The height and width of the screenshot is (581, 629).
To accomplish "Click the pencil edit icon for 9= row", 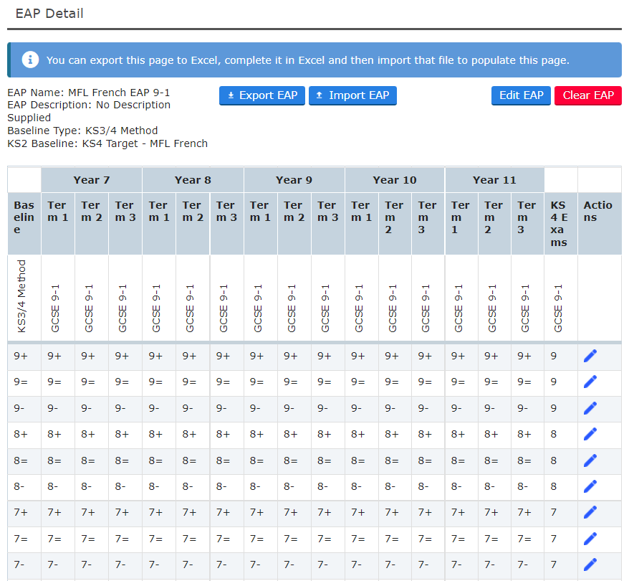I will pos(590,382).
